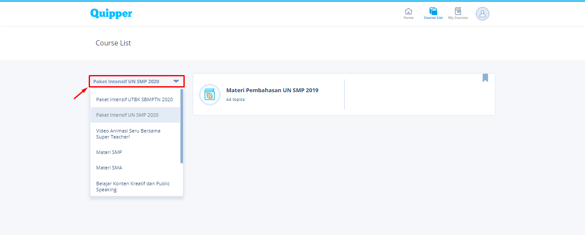Open My Courses bookmark icon

click(x=458, y=12)
